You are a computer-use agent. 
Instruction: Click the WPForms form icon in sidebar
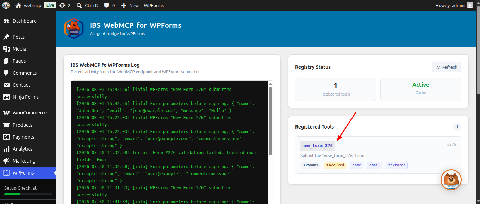tap(6, 173)
